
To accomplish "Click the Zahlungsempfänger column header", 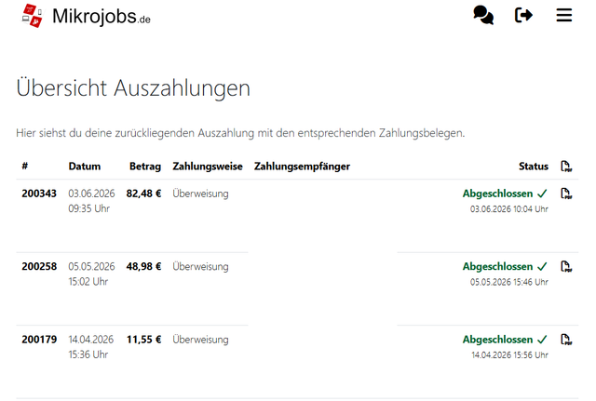I will tap(302, 167).
